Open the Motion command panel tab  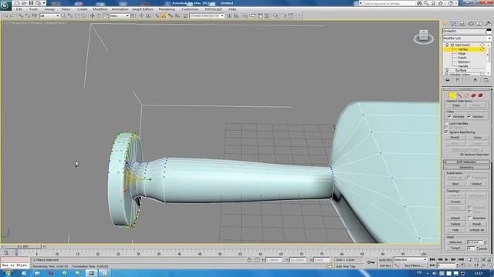[x=471, y=24]
